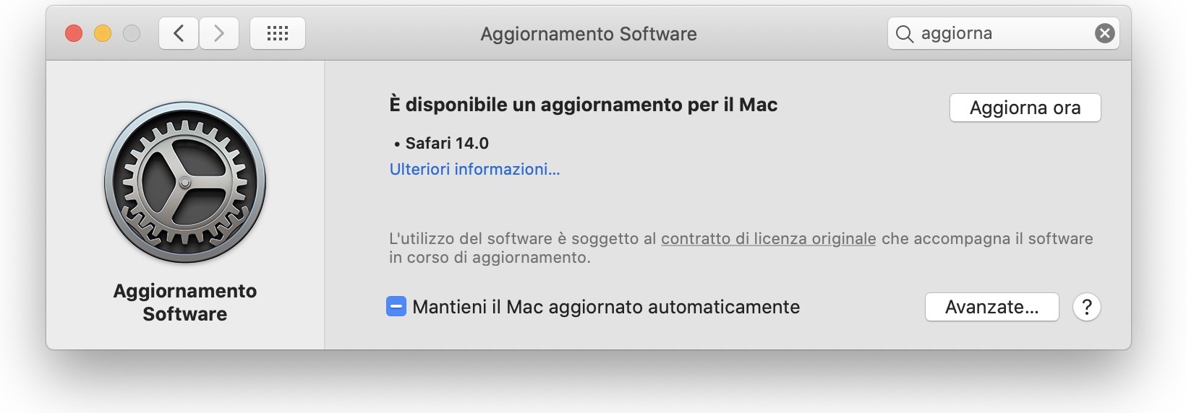Open the 'Ulteriori informazioni...' link

click(474, 169)
